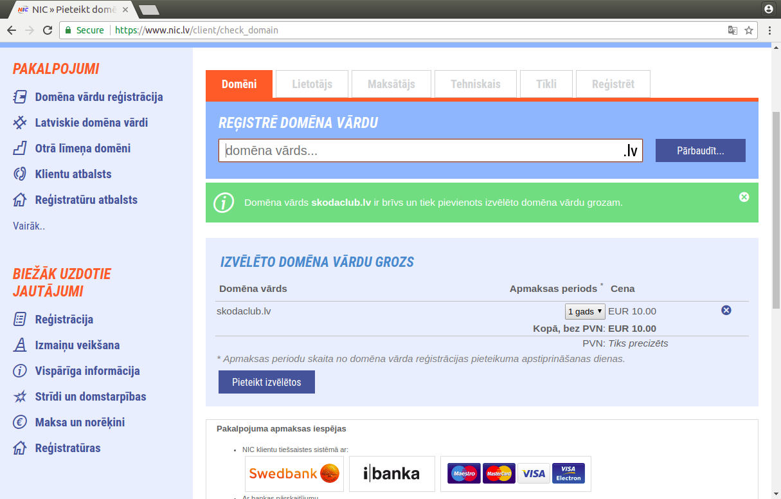
Task: Click the EUR 10.00 total price text
Action: point(633,328)
